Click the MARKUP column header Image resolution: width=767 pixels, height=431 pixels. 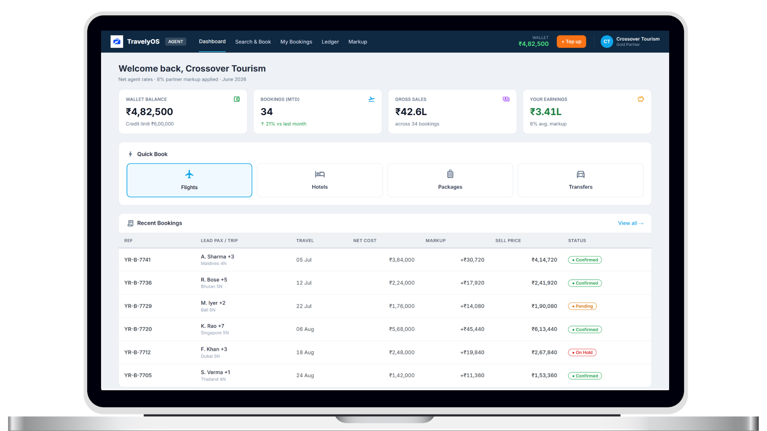coord(435,241)
